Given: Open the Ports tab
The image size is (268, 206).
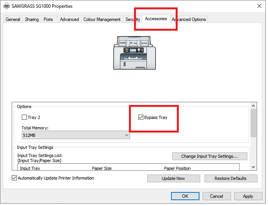Looking at the screenshot, I should coord(48,19).
